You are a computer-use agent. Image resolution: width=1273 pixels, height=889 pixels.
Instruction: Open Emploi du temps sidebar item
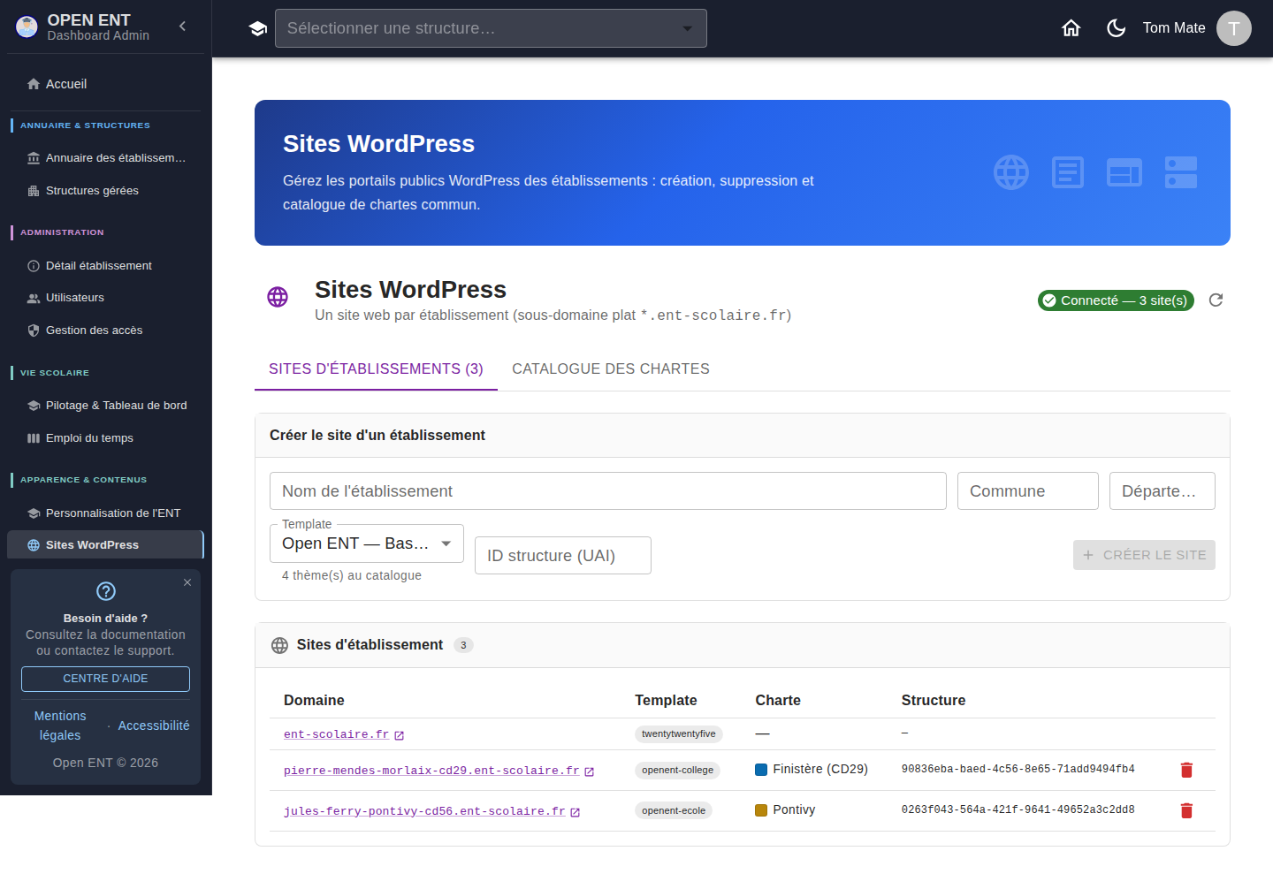point(105,438)
